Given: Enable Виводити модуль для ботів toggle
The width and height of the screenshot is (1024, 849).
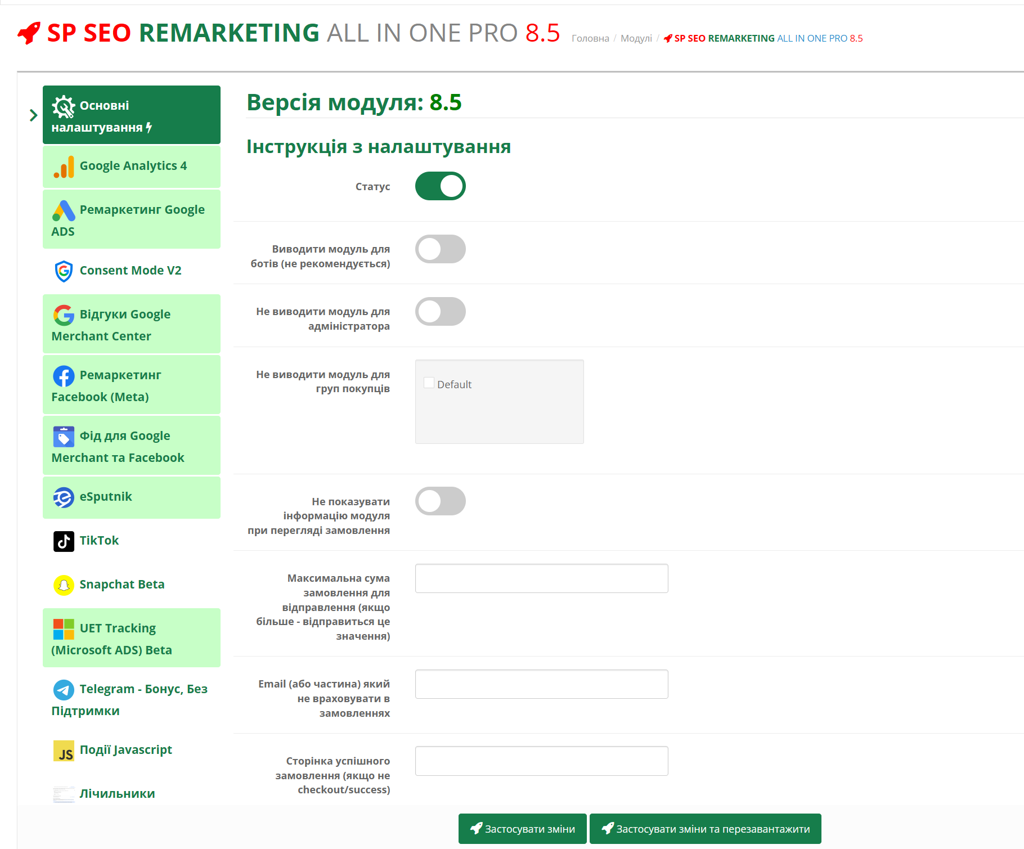Looking at the screenshot, I should coord(440,249).
